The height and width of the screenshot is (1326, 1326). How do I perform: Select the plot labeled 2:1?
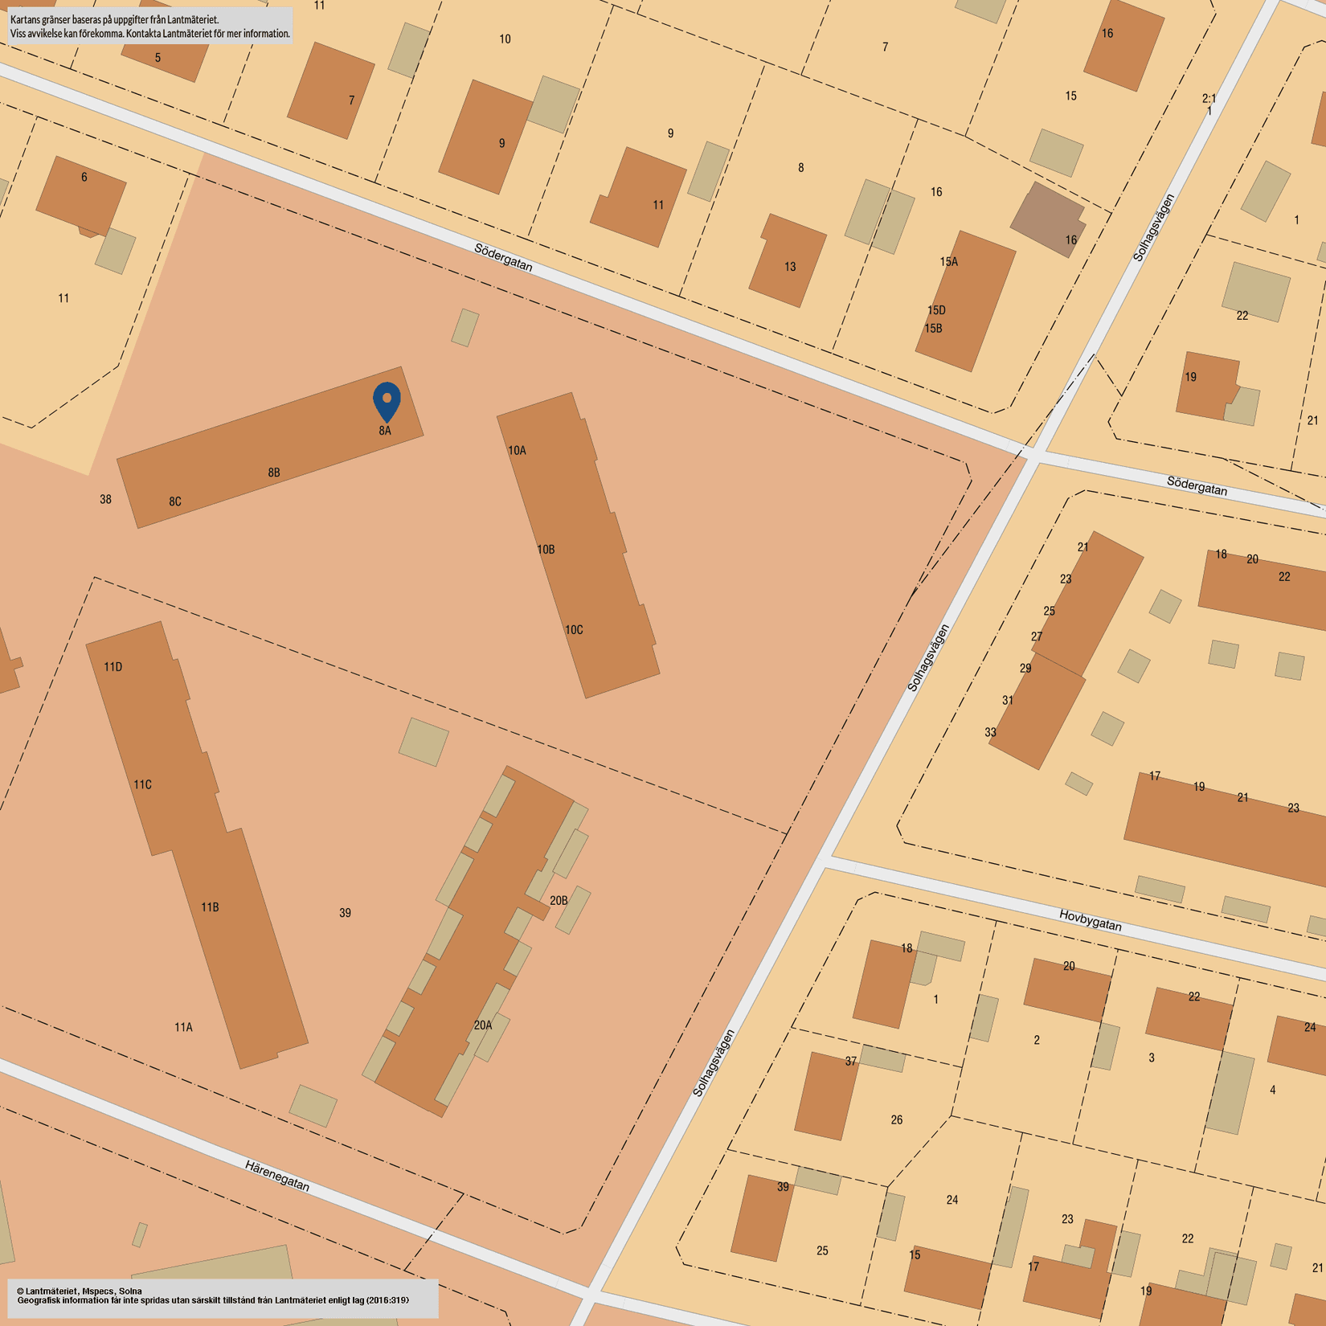click(x=1209, y=100)
